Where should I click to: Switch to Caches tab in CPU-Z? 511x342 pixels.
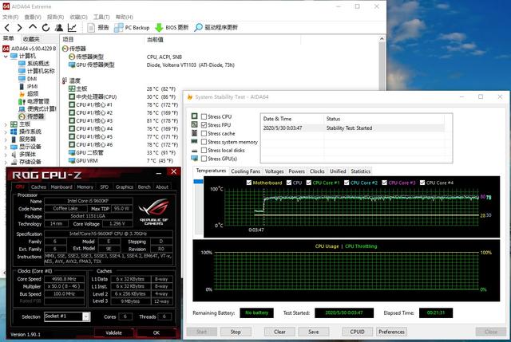(x=38, y=187)
